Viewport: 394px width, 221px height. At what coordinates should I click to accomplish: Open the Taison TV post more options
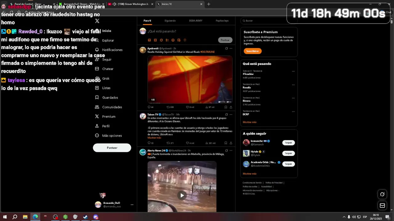(x=231, y=114)
